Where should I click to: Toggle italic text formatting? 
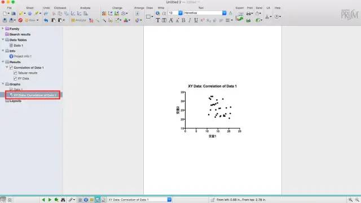pyautogui.click(x=190, y=20)
